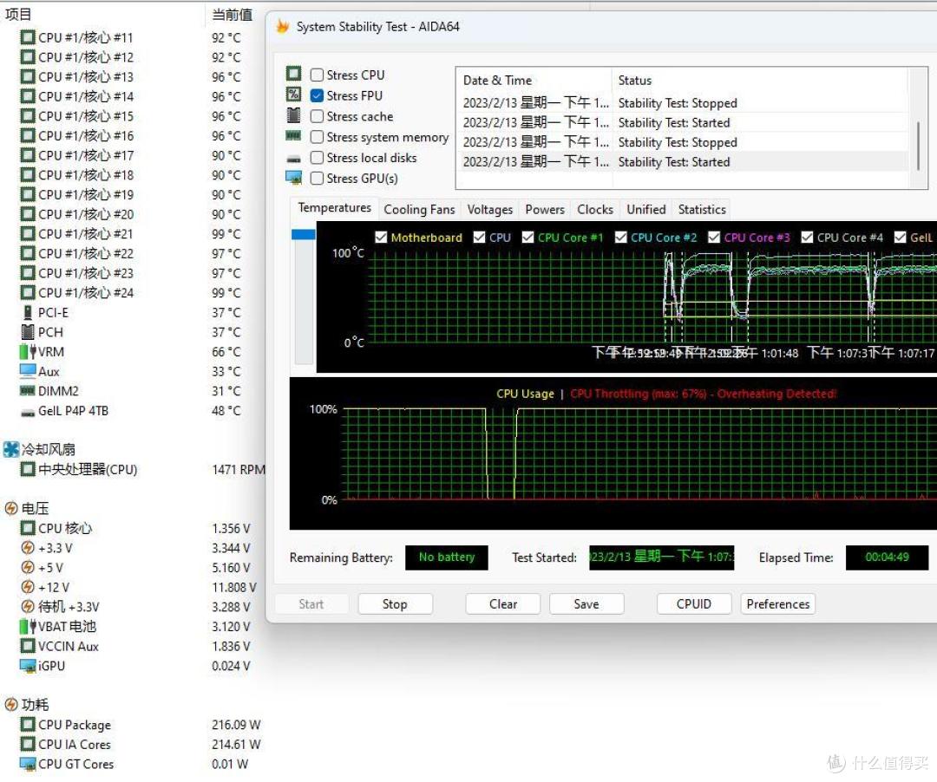Enable the Stress CPU checkbox
The height and width of the screenshot is (782, 937).
317,75
